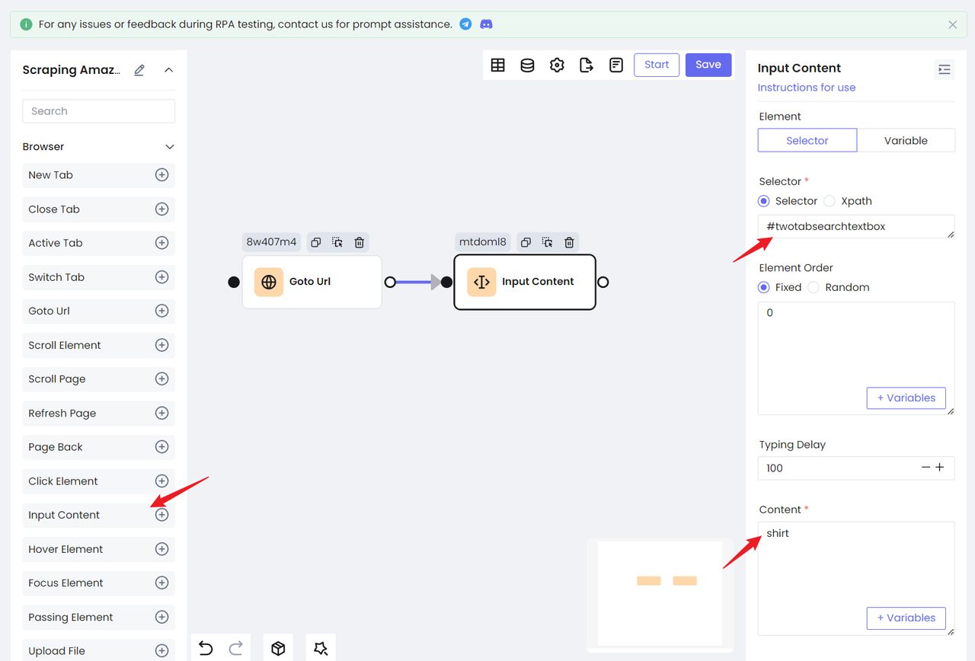
Task: Open the log notes toolbar icon
Action: pos(616,65)
